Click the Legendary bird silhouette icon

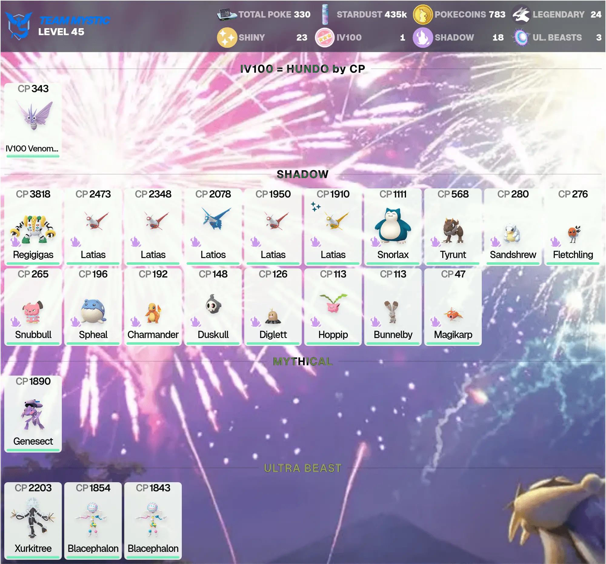(521, 15)
